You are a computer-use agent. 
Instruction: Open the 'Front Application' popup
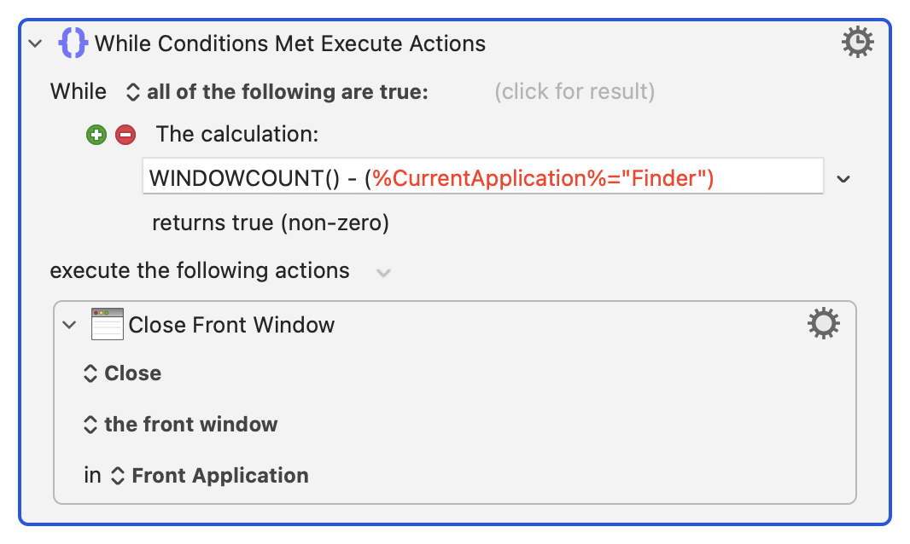(x=210, y=476)
